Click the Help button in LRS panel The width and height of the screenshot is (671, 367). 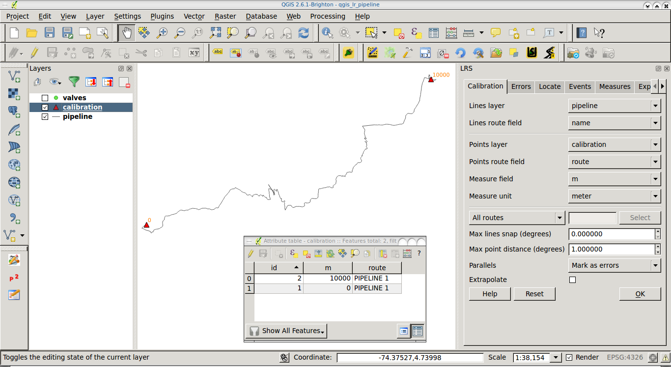point(490,294)
